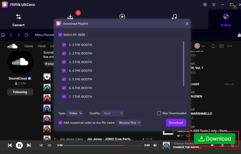Open the MARSHMELLO user link
This screenshot has height=154, width=241.
(201, 114)
